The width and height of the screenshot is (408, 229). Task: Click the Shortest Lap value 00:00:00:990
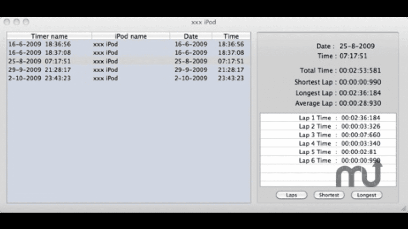coord(360,82)
